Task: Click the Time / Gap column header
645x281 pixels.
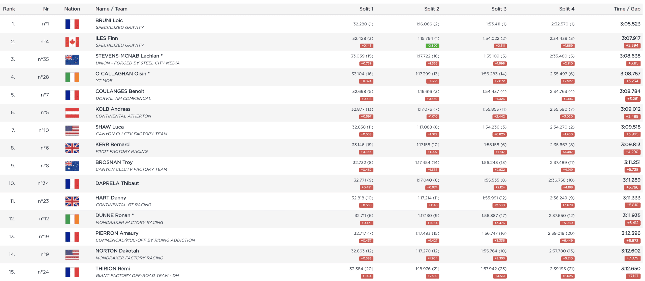Action: [x=627, y=9]
